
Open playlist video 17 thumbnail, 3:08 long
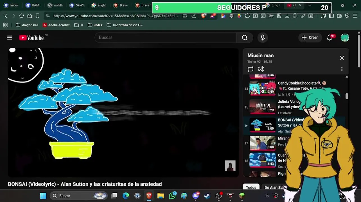263,143
